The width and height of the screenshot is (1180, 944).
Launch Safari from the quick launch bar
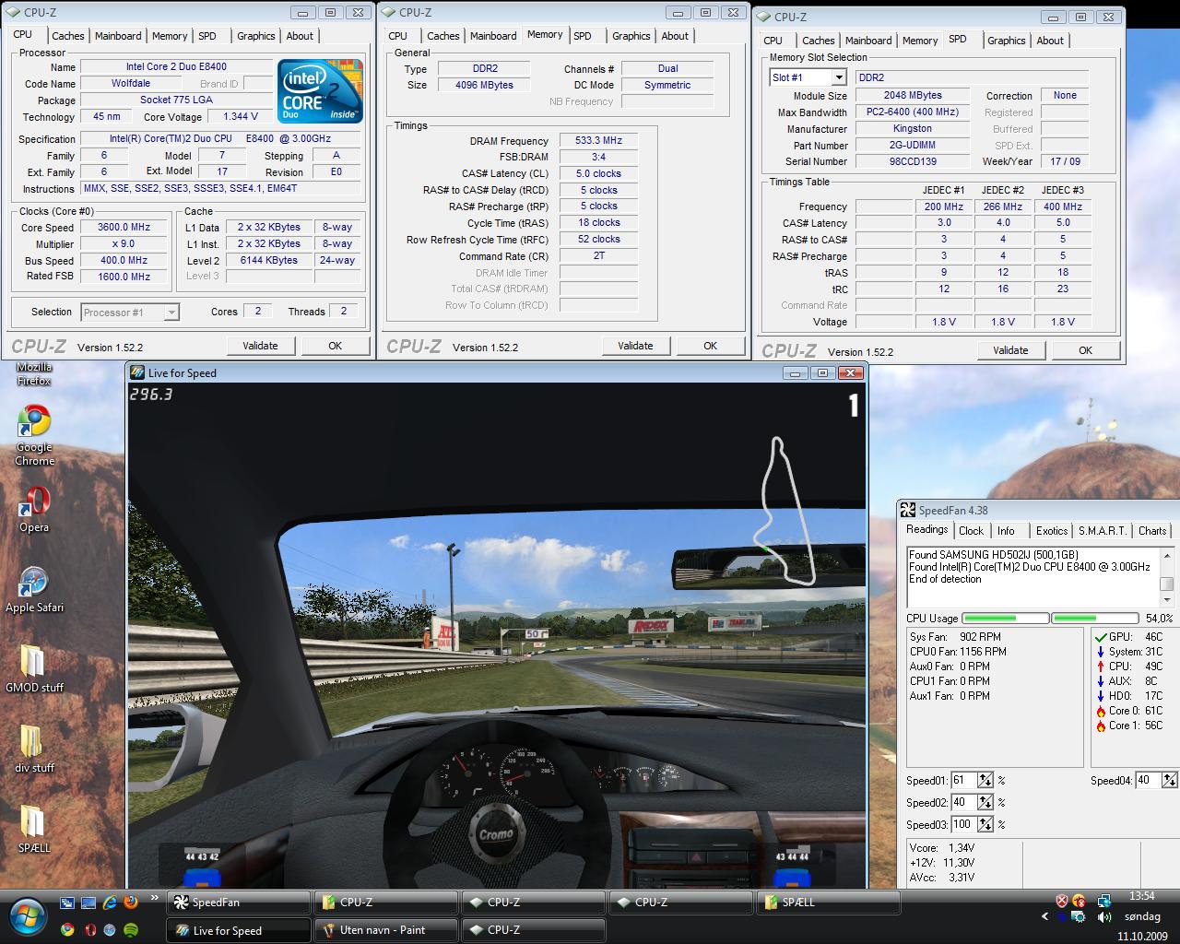pos(110,930)
